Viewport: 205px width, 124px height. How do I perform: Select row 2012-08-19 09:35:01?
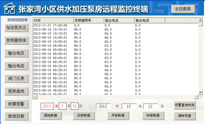coord(115,62)
